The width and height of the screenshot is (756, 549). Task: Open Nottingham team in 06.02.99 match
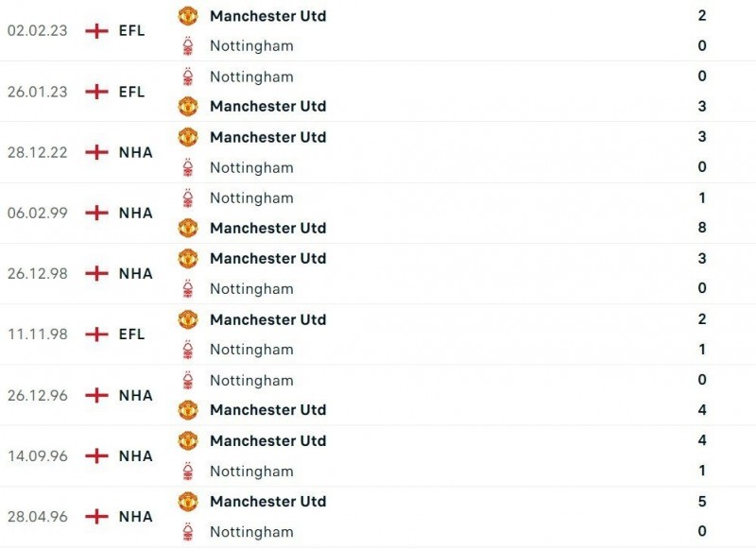tap(251, 197)
